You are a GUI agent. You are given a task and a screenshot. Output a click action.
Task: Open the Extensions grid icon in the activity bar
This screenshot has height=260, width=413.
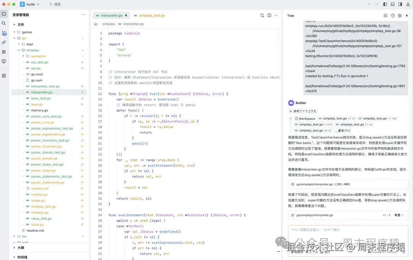click(4, 75)
